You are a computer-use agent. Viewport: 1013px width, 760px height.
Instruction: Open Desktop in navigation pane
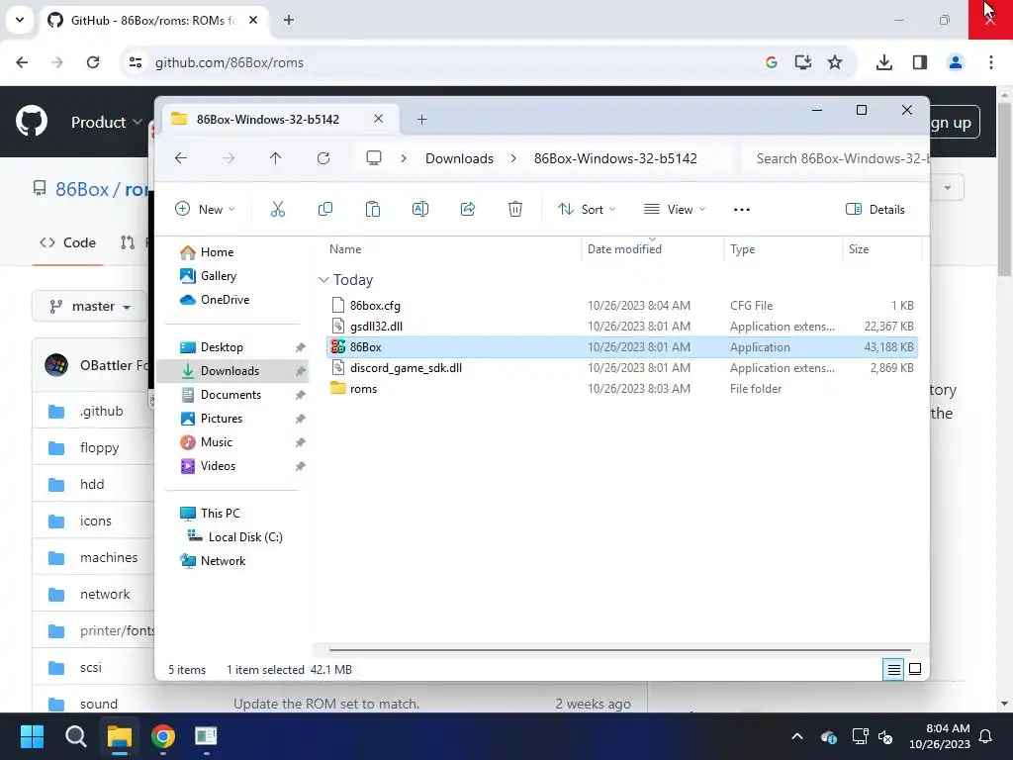(x=222, y=347)
